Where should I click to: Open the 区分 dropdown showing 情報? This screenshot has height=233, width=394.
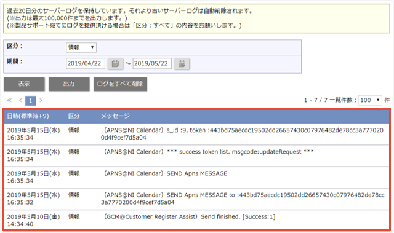[81, 47]
